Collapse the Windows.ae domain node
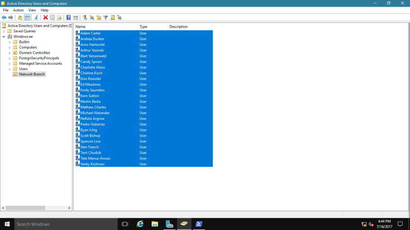 4,37
